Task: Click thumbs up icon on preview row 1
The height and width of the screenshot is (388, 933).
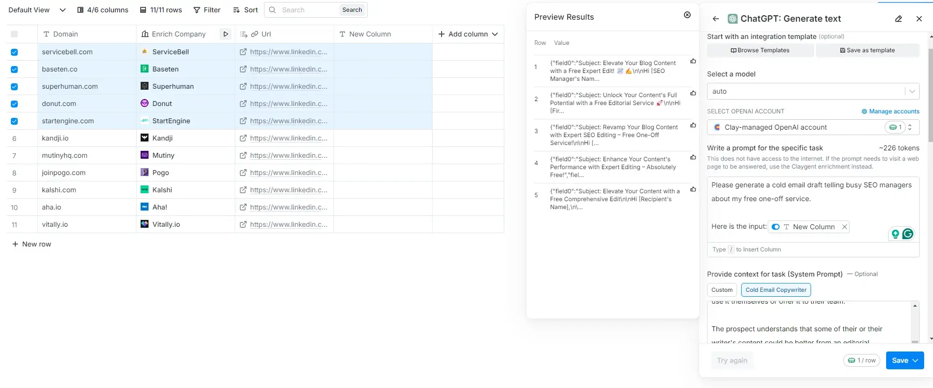Action: coord(693,62)
